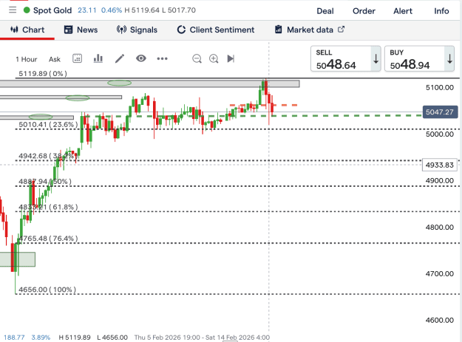Zoom in the chart with the plus magnifier

pos(214,58)
